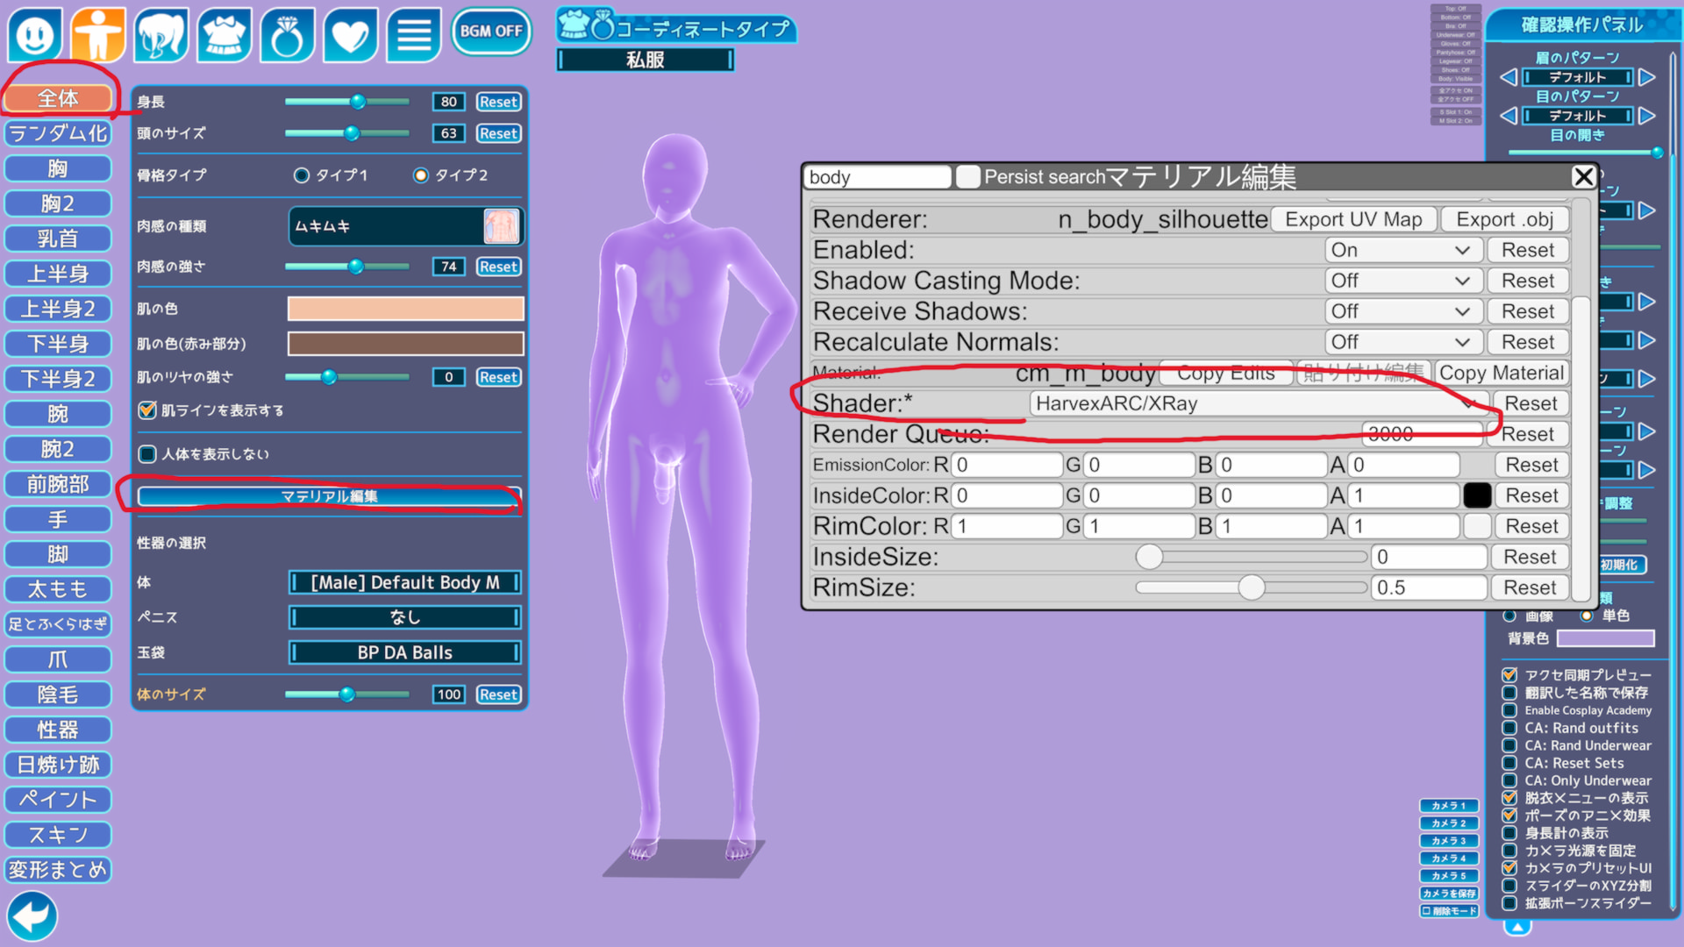Select the 下半身 category tab
The width and height of the screenshot is (1684, 947).
click(x=58, y=344)
